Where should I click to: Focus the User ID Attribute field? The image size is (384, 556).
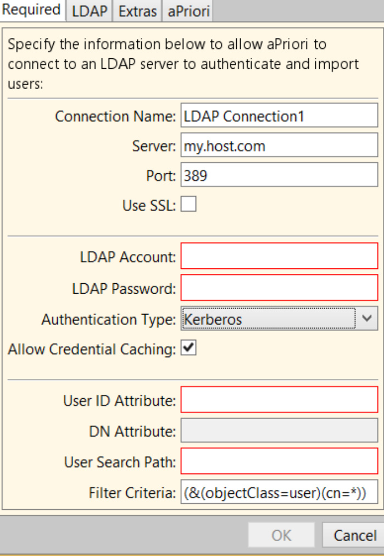click(279, 401)
